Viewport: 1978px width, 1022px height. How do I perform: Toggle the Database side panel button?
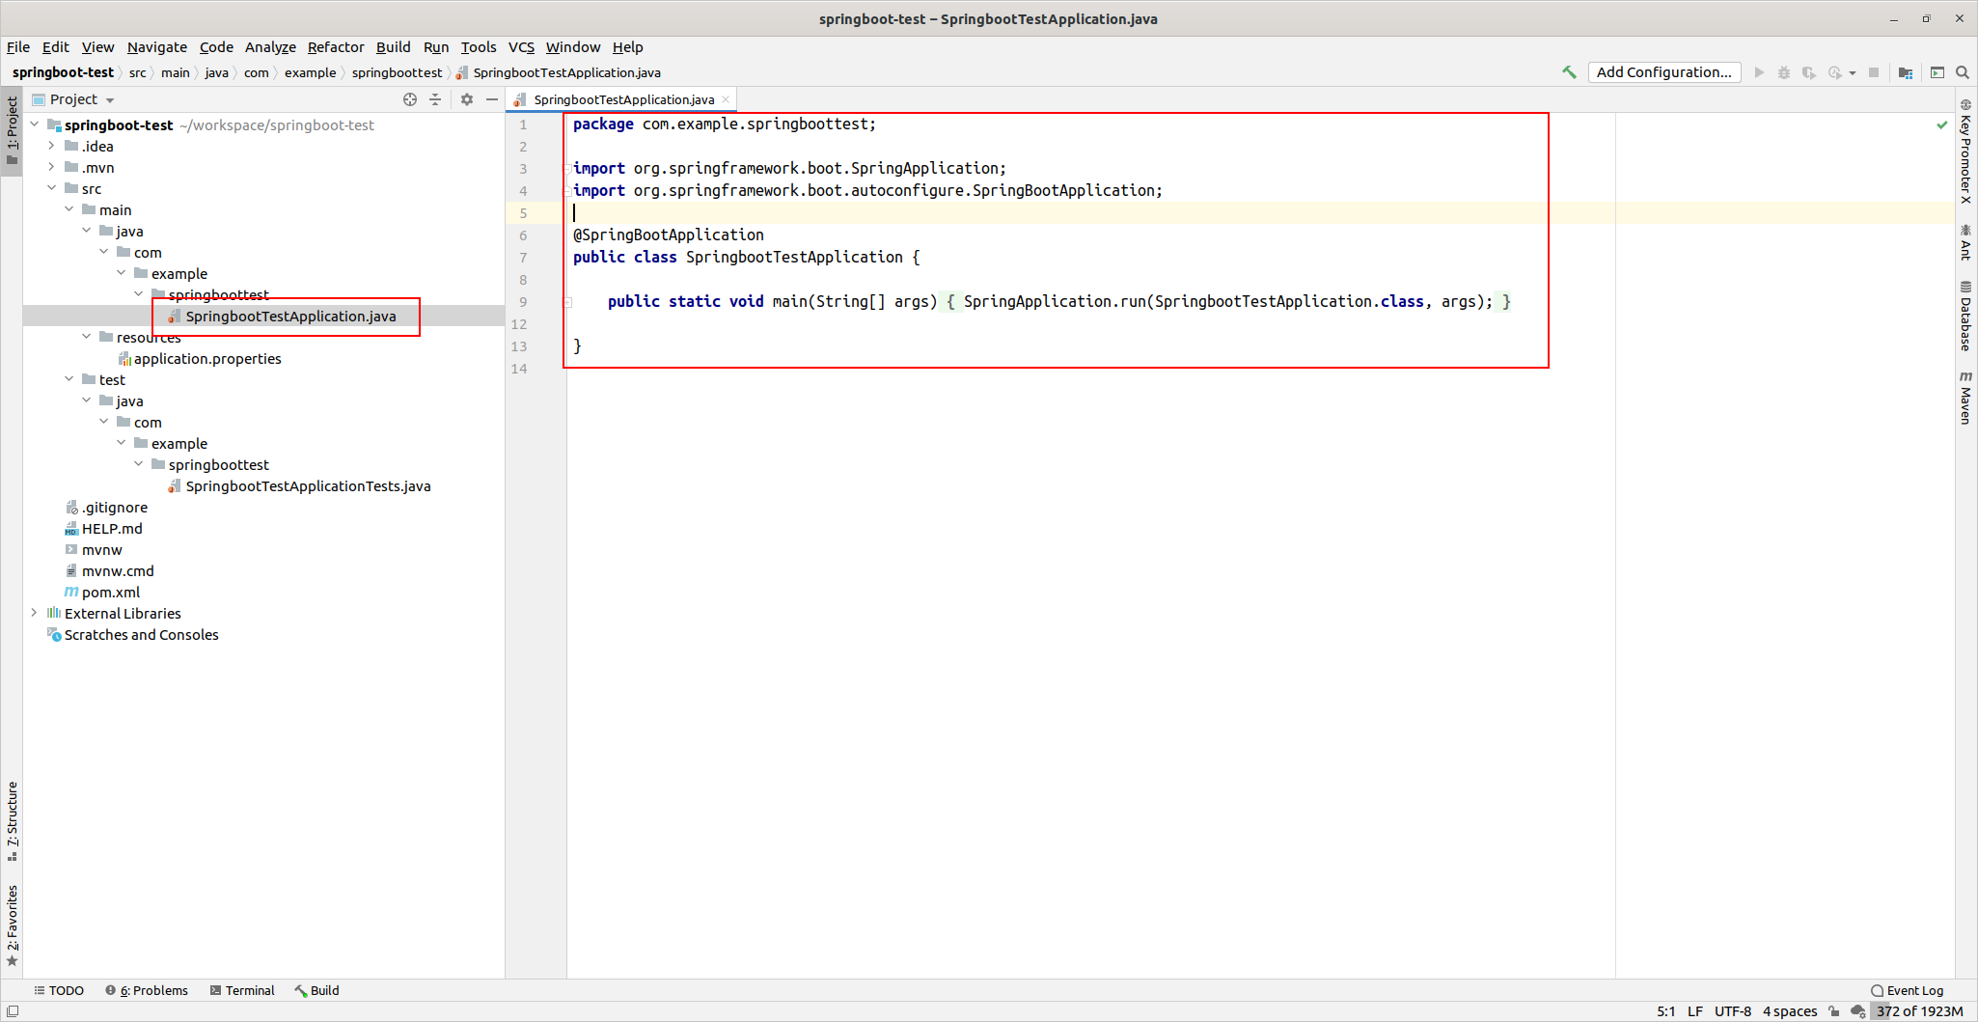[x=1965, y=316]
